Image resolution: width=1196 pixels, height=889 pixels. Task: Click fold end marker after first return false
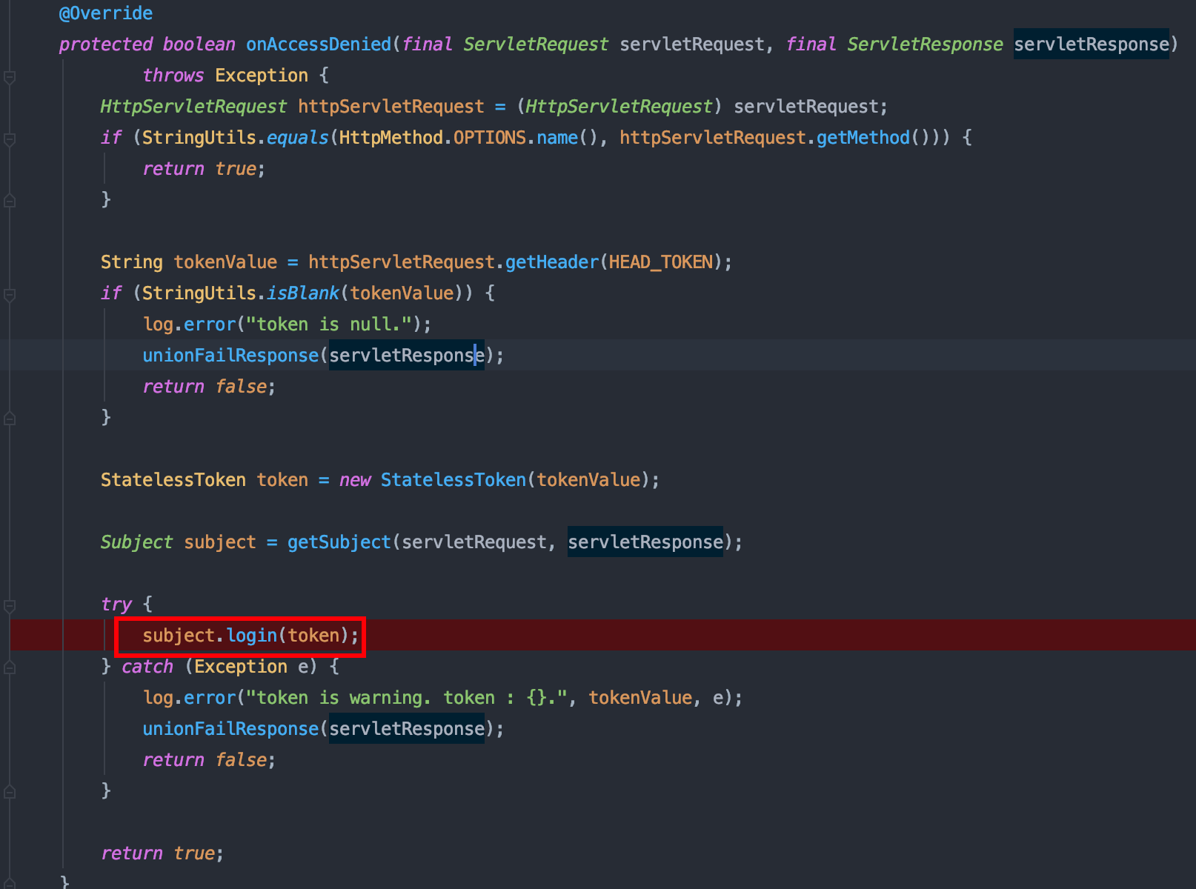10,418
